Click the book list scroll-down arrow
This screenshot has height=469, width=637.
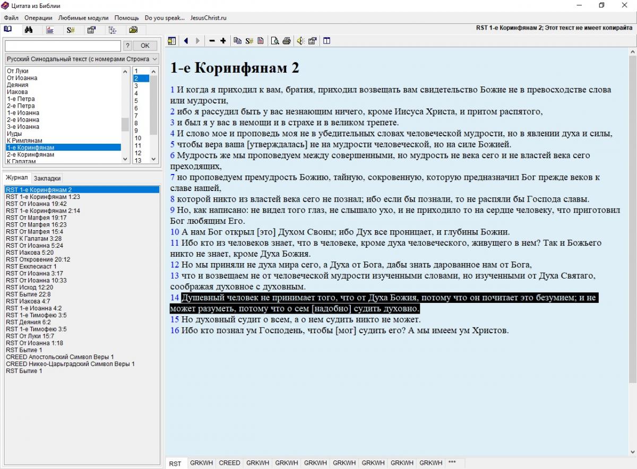pyautogui.click(x=126, y=159)
